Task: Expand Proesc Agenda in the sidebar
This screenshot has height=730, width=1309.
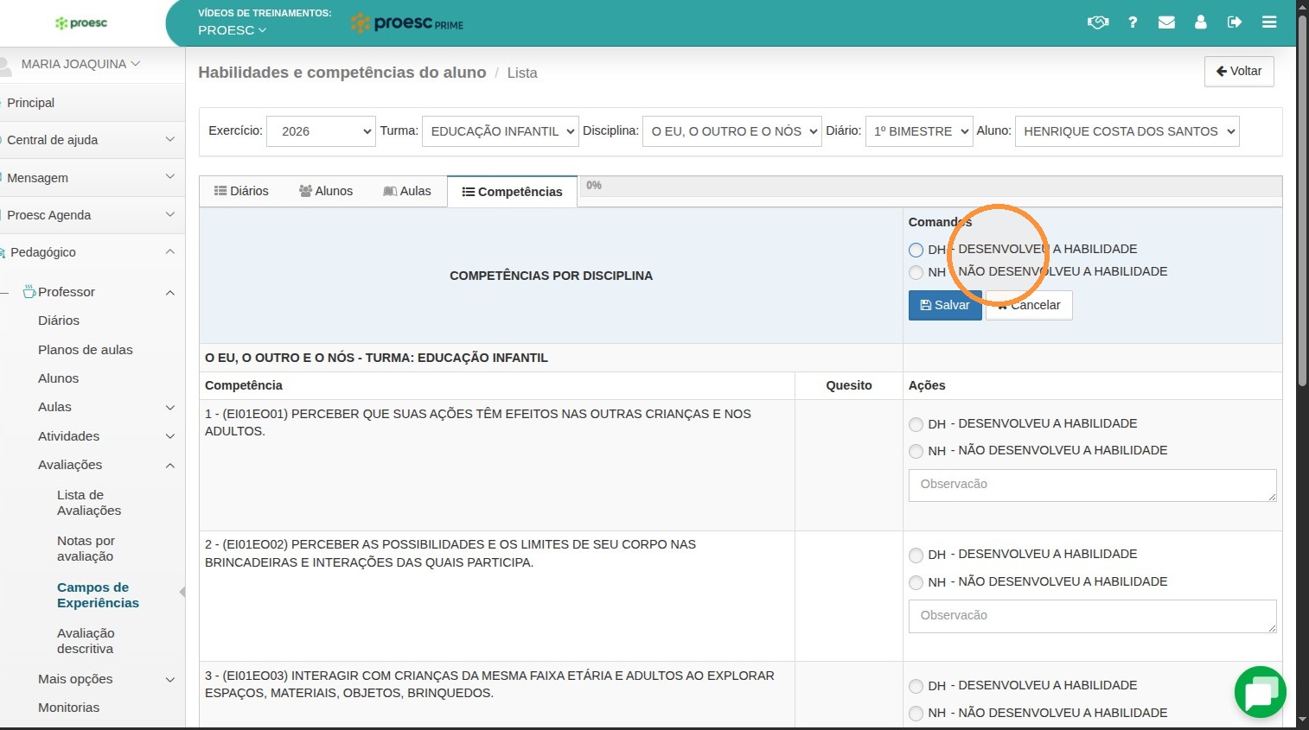Action: tap(91, 215)
